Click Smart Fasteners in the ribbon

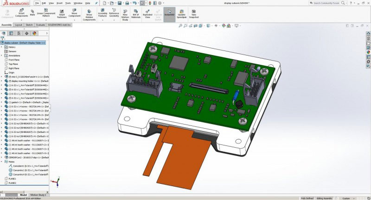click(x=62, y=13)
